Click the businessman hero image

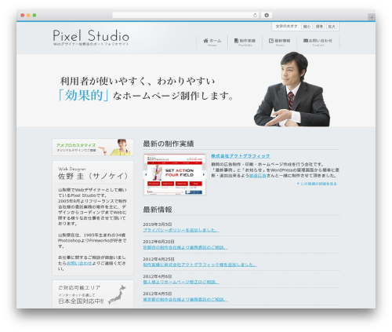292,89
